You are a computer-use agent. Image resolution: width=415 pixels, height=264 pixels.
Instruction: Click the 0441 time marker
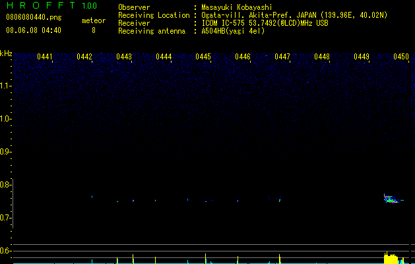[44, 57]
